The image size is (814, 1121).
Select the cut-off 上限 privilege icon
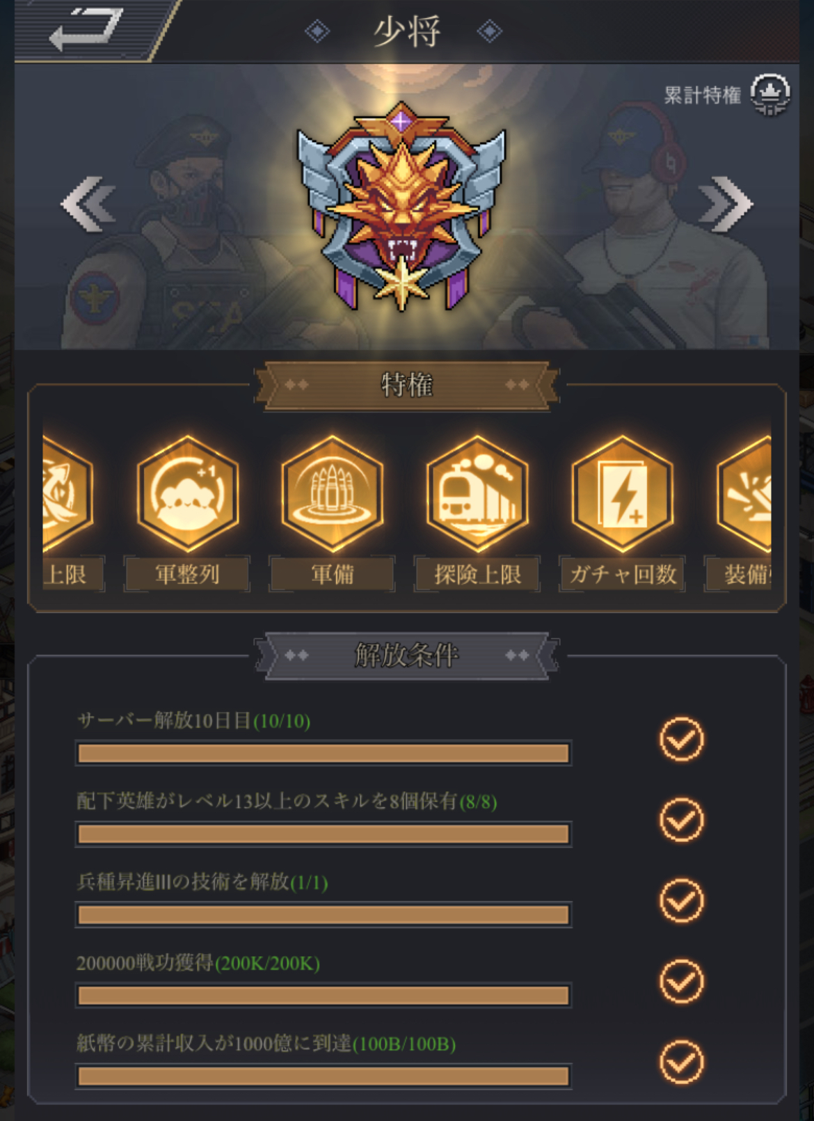[x=67, y=493]
